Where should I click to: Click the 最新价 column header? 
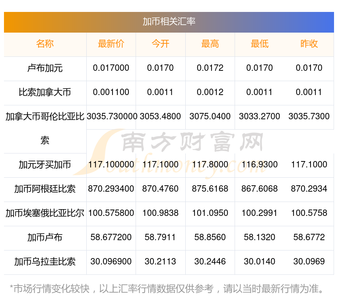tap(111, 44)
